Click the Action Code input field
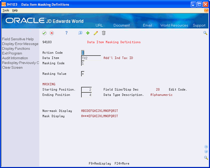 pos(83,53)
